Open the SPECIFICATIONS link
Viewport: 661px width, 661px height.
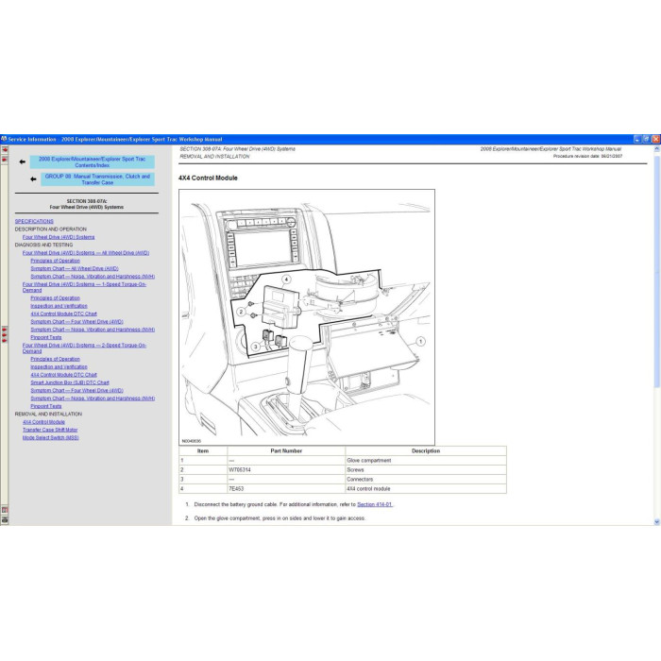(x=34, y=221)
